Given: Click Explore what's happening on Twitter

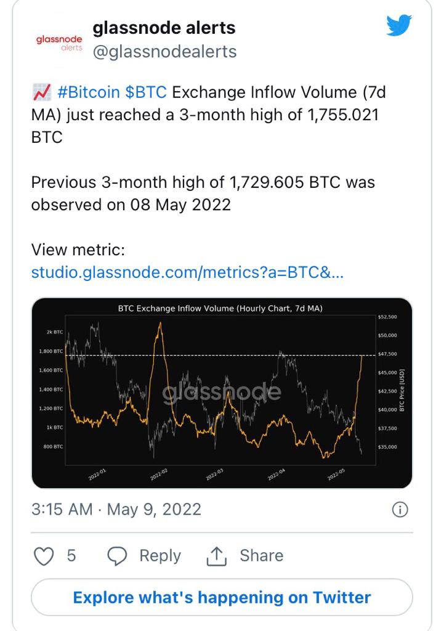Looking at the screenshot, I should (x=222, y=597).
